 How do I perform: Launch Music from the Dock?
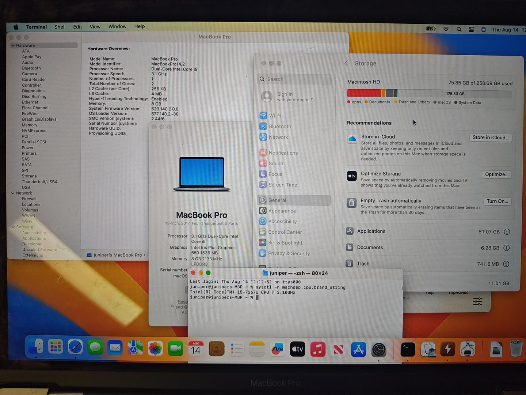click(318, 350)
